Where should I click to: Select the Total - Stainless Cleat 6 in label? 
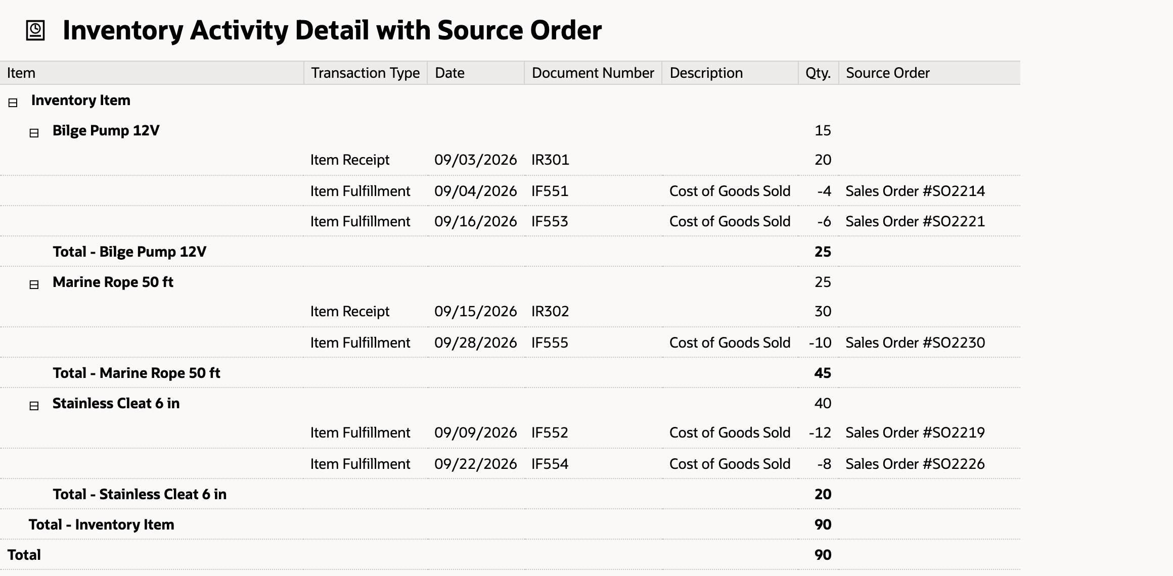(140, 494)
